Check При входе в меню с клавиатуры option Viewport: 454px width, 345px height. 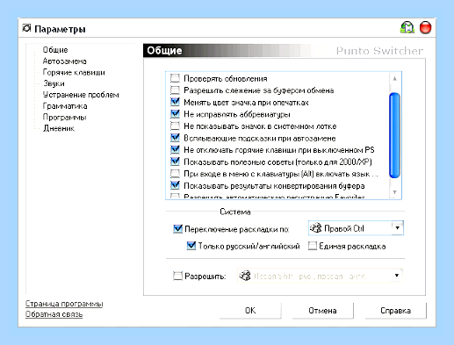point(175,174)
